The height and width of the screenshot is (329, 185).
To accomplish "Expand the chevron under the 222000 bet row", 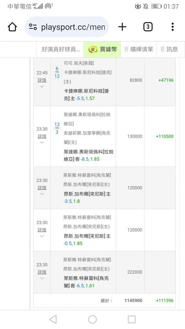I will click(x=42, y=278).
